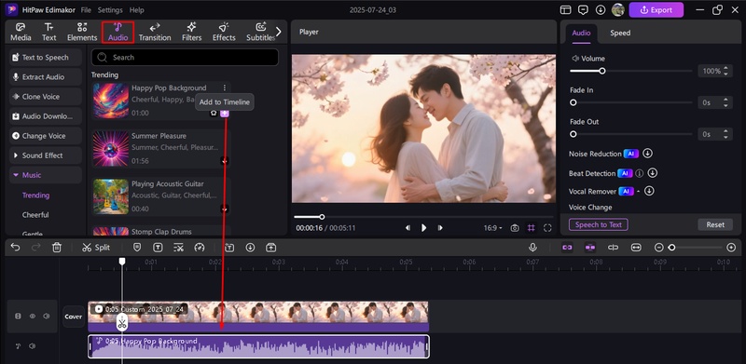
Task: Open the Clone Voice tool
Action: [x=46, y=97]
